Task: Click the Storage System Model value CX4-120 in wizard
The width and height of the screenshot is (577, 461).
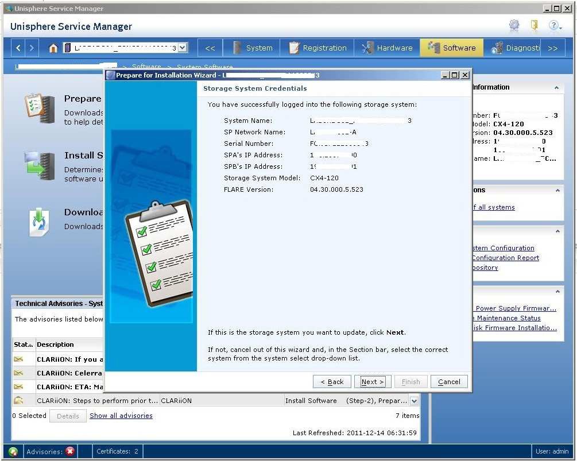Action: click(324, 178)
